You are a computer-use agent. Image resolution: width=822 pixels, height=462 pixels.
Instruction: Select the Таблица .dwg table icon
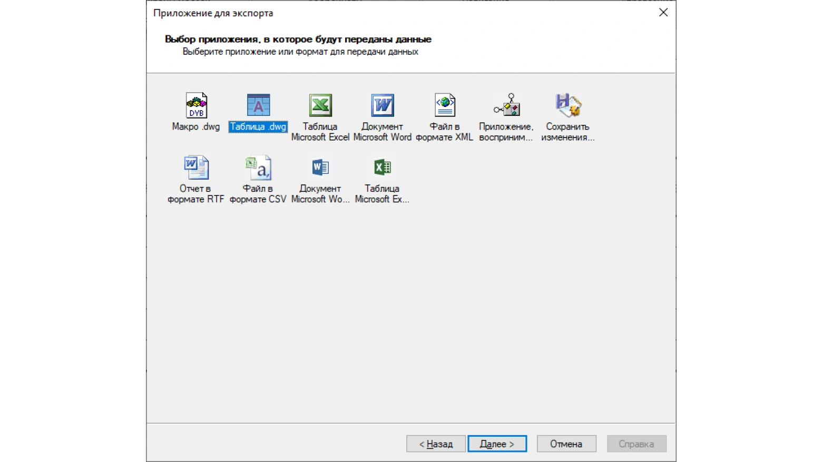click(x=258, y=105)
